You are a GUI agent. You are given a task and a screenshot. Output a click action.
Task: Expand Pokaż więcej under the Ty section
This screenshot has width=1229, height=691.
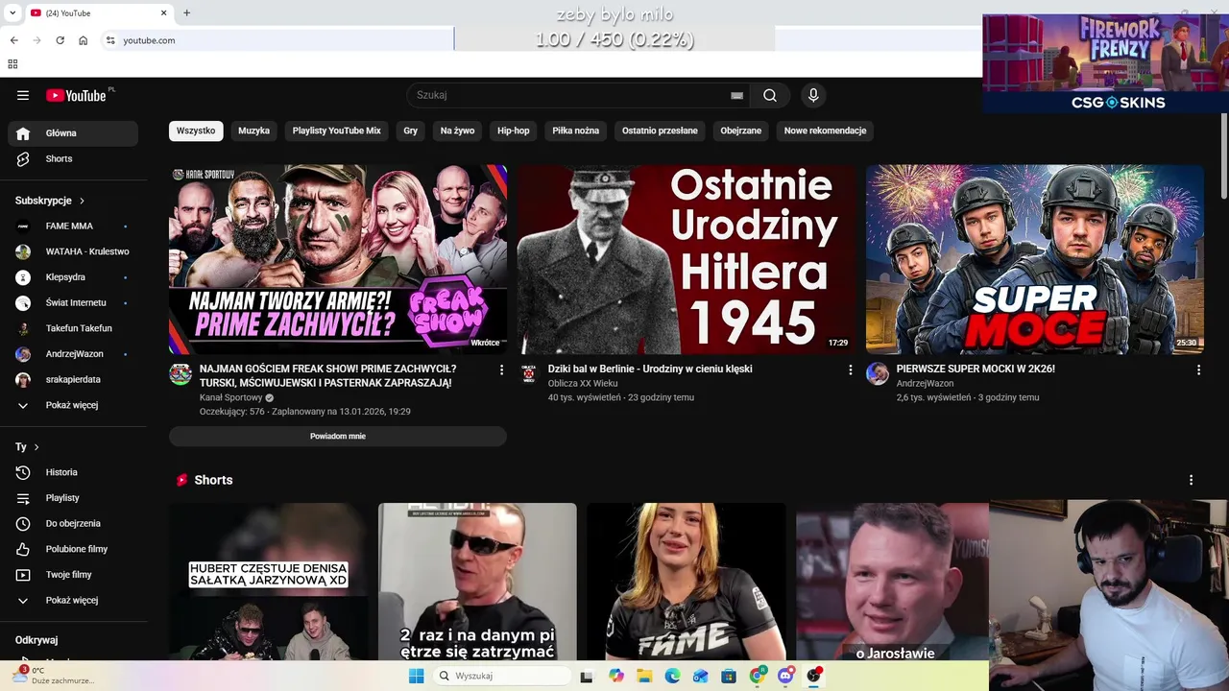(x=73, y=600)
